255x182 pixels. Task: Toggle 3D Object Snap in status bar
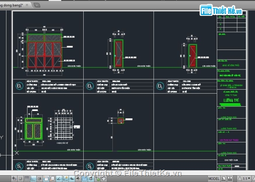pos(52,178)
